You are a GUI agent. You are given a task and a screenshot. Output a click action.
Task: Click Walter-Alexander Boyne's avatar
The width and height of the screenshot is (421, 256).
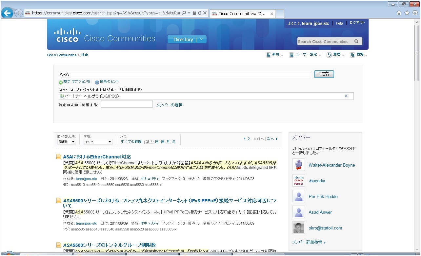point(298,165)
